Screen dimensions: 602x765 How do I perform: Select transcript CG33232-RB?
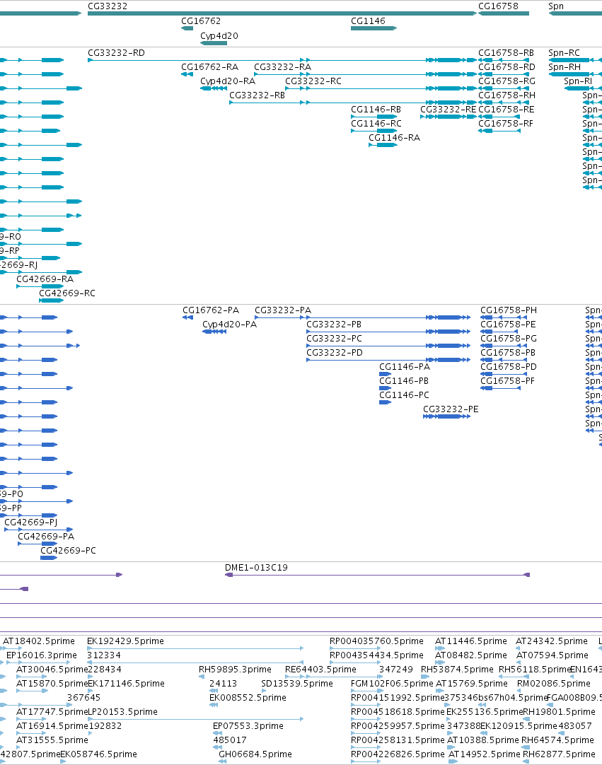257,95
